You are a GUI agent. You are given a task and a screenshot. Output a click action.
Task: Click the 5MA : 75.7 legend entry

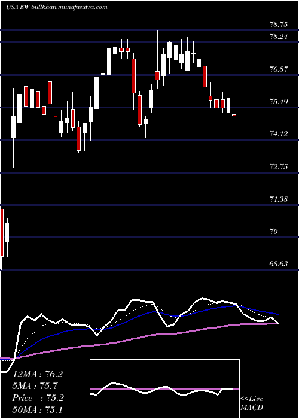35,386
